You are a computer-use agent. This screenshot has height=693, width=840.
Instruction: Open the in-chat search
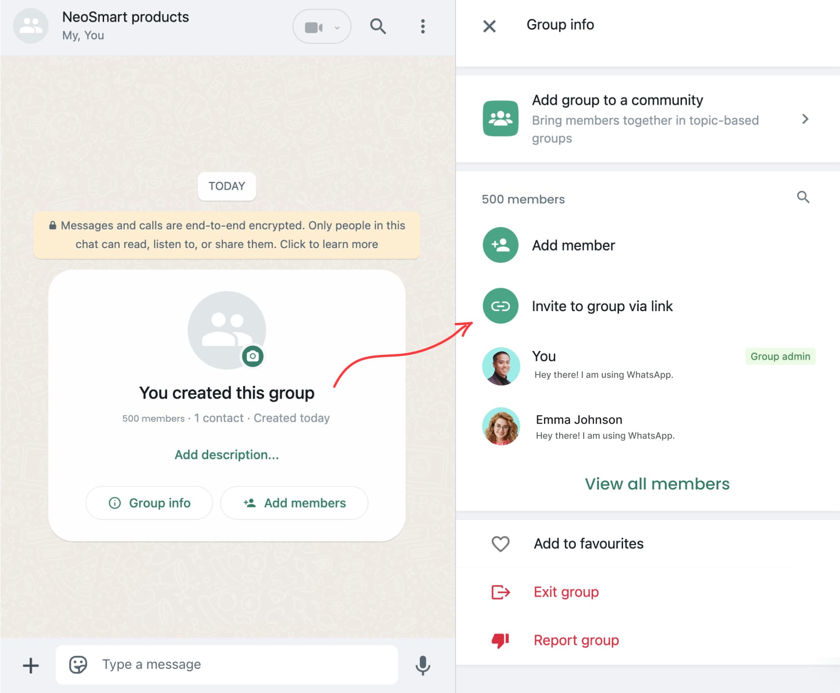coord(378,27)
